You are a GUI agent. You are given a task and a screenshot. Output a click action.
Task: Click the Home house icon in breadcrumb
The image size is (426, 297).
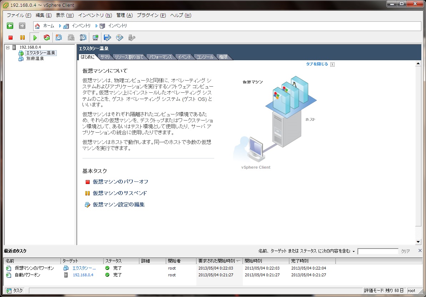click(x=37, y=26)
